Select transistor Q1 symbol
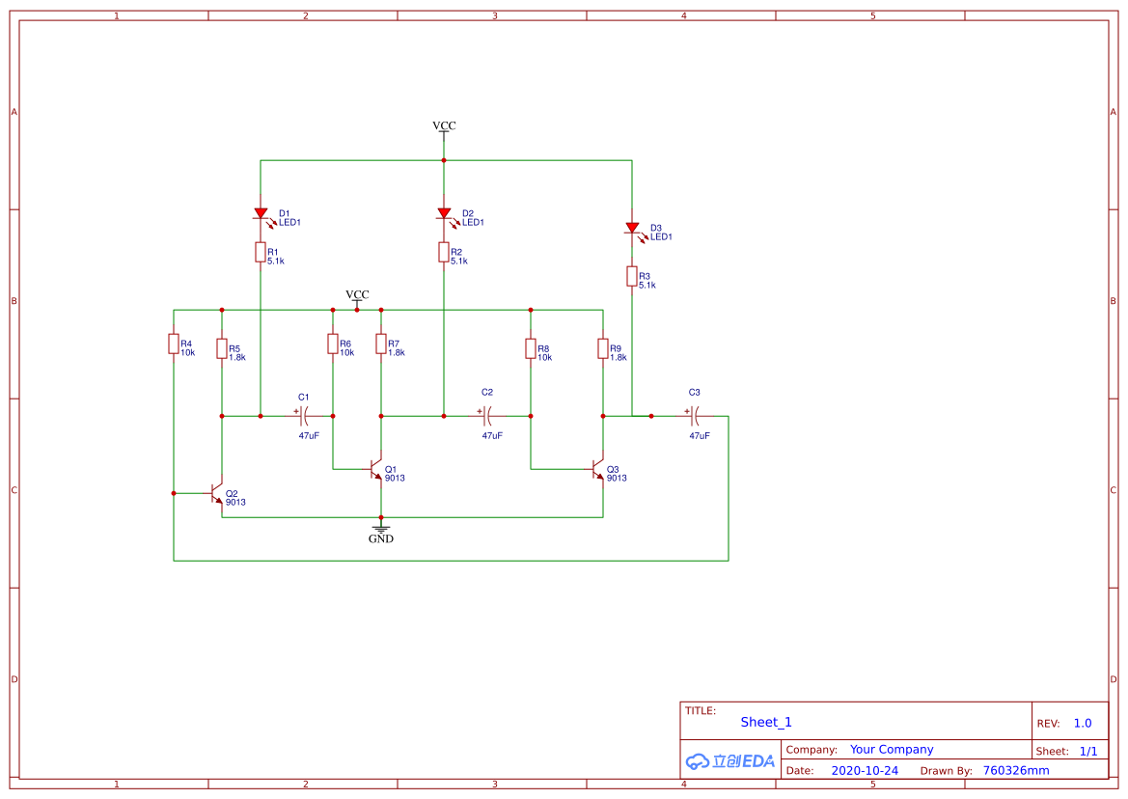The image size is (1128, 799). (x=374, y=469)
